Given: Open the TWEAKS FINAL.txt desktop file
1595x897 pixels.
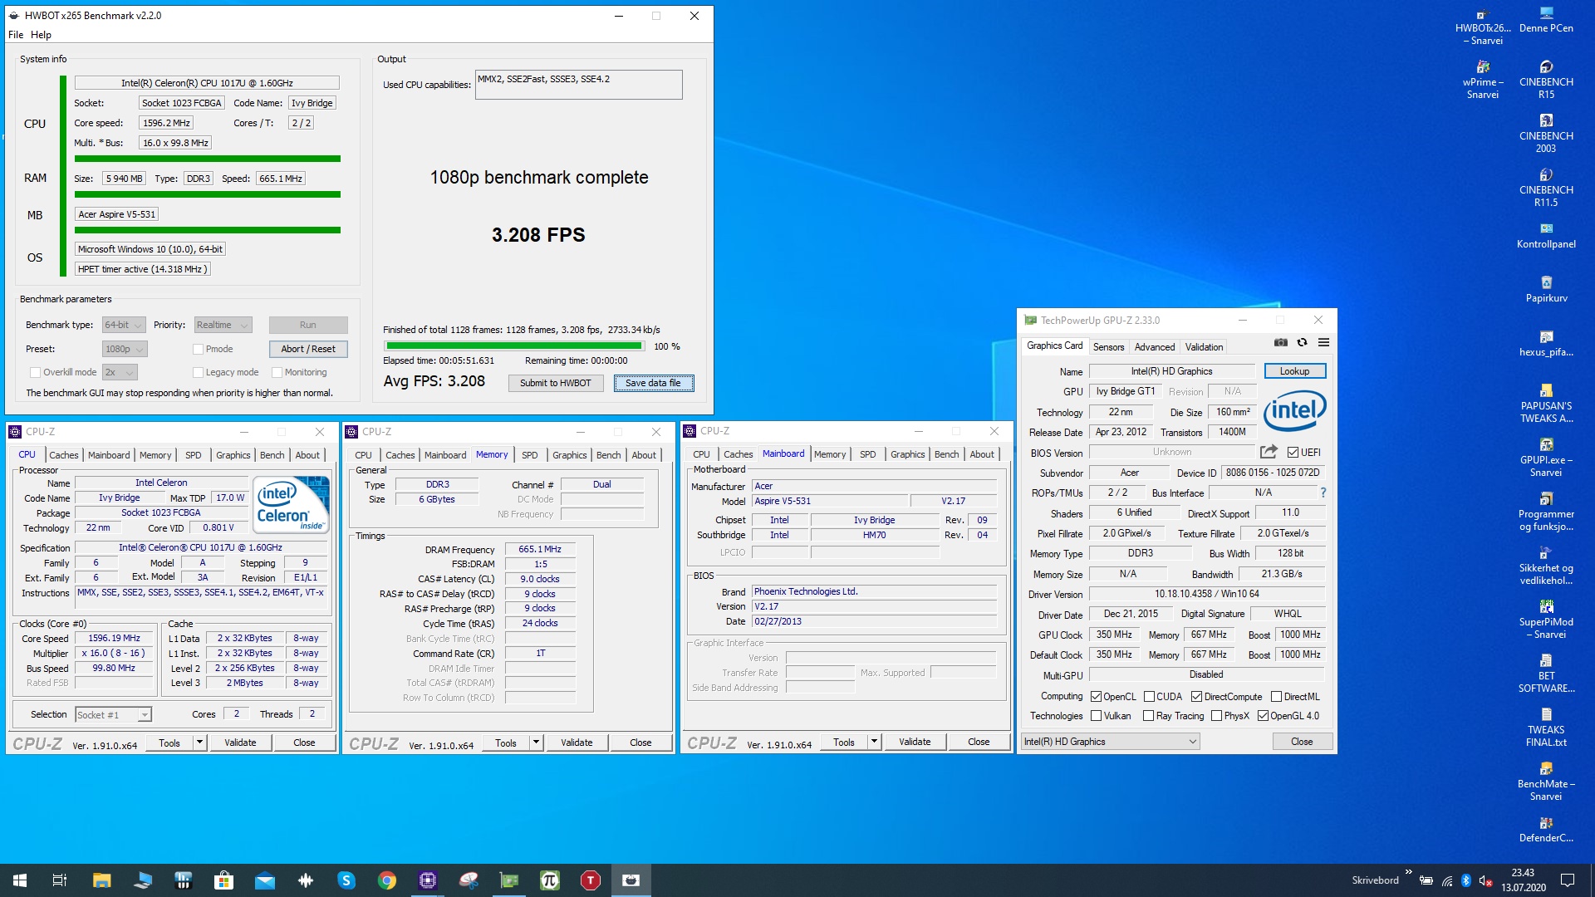Looking at the screenshot, I should pyautogui.click(x=1546, y=728).
